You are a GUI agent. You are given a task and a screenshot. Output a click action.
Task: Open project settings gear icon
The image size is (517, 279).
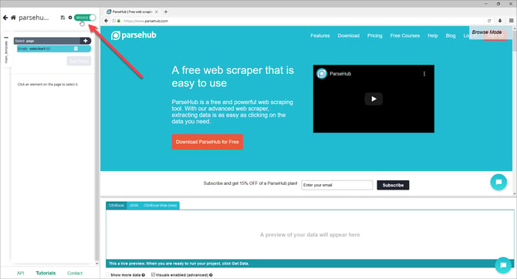70,18
